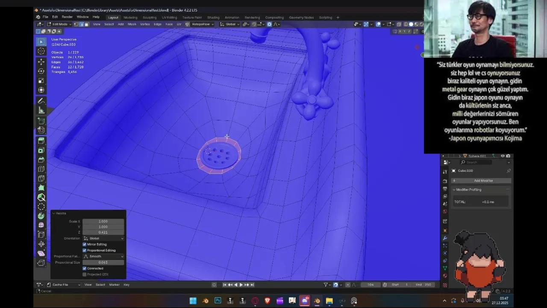Open the Marker menu in timeline
Screen dimensions: 547x308
tap(114, 284)
